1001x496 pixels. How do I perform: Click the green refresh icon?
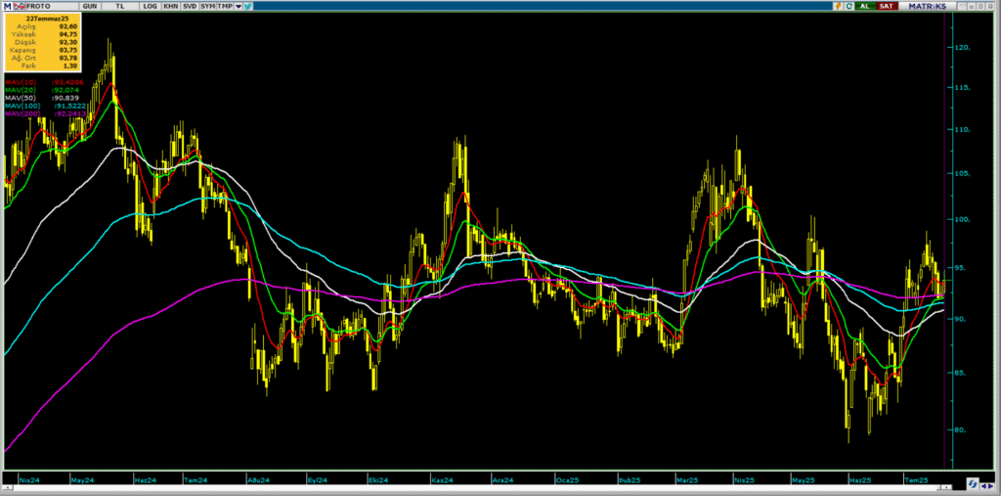click(849, 6)
